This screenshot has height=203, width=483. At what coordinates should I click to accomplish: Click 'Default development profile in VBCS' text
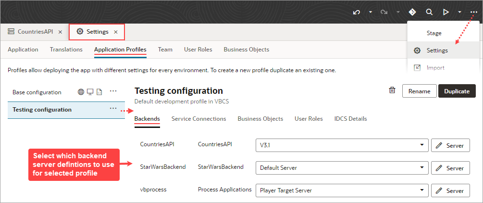tap(182, 101)
